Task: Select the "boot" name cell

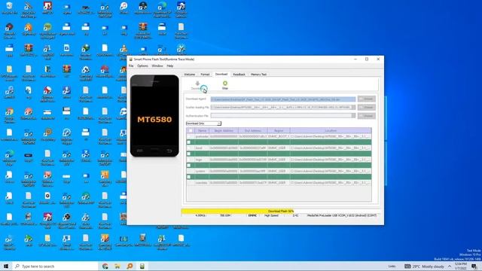Action: (x=202, y=148)
